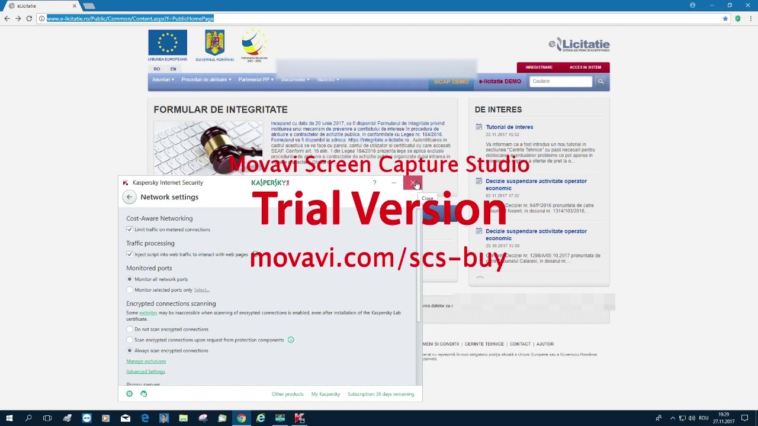This screenshot has width=758, height=426.
Task: Open Subscription 36 days remaining link
Action: [x=381, y=394]
